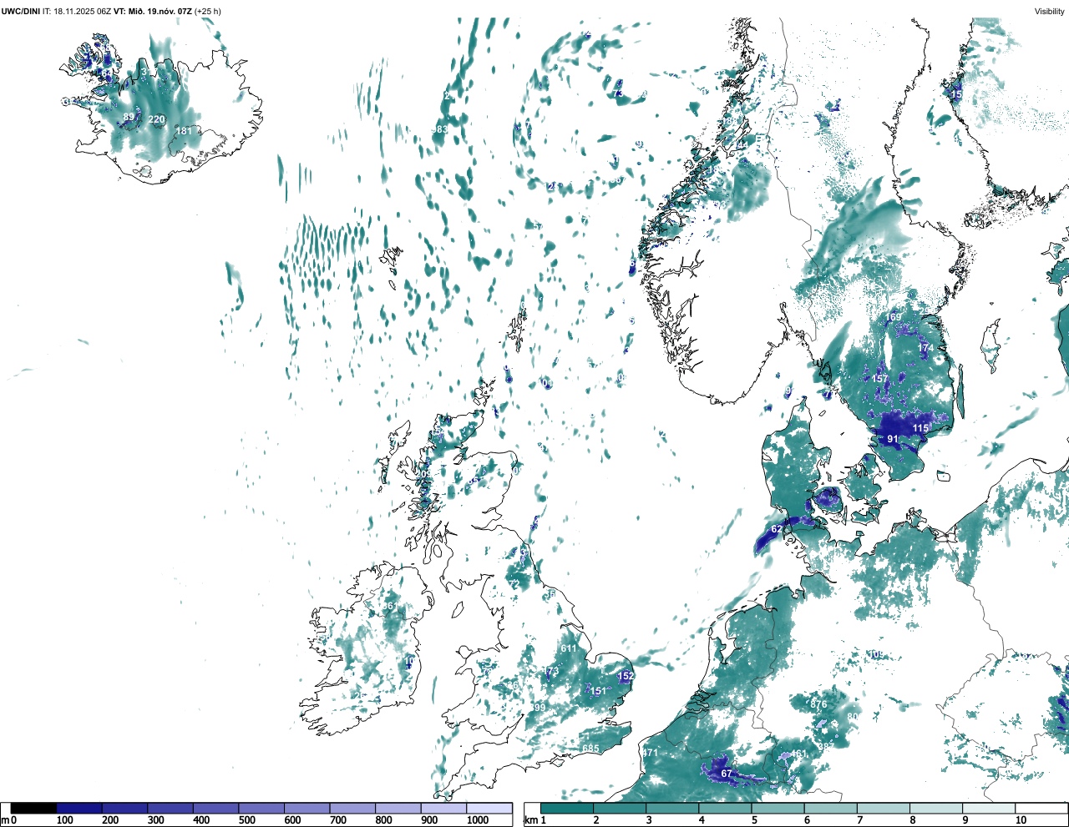This screenshot has width=1069, height=827.
Task: Click the '169' value over Sweden
Action: [x=894, y=317]
